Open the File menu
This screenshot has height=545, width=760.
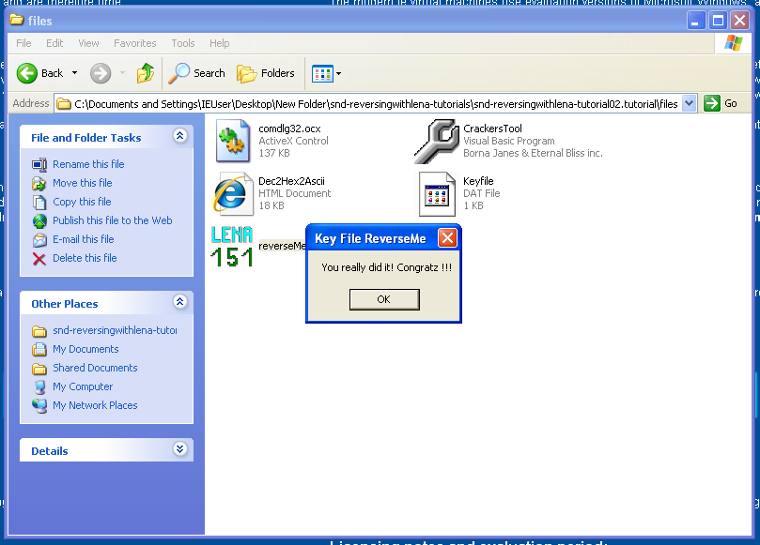tap(23, 43)
